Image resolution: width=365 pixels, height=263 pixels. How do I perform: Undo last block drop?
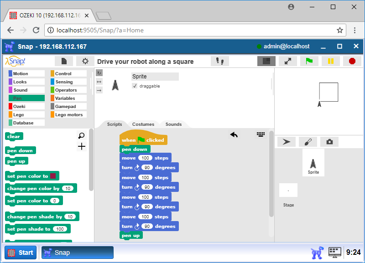[234, 134]
